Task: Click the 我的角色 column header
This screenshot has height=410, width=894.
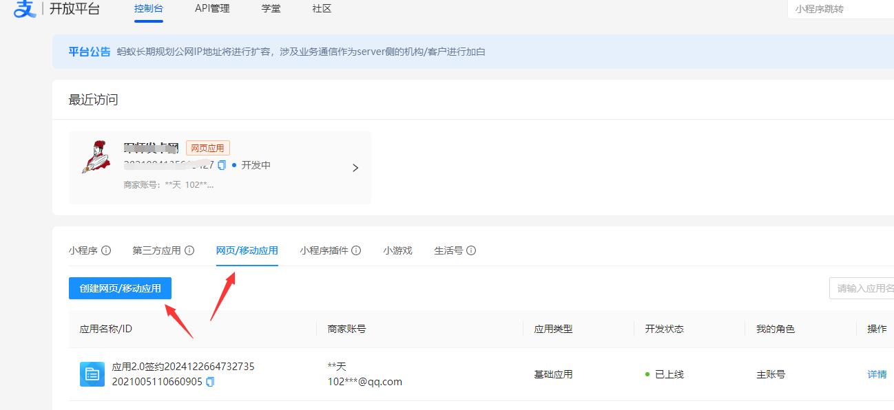Action: [776, 329]
